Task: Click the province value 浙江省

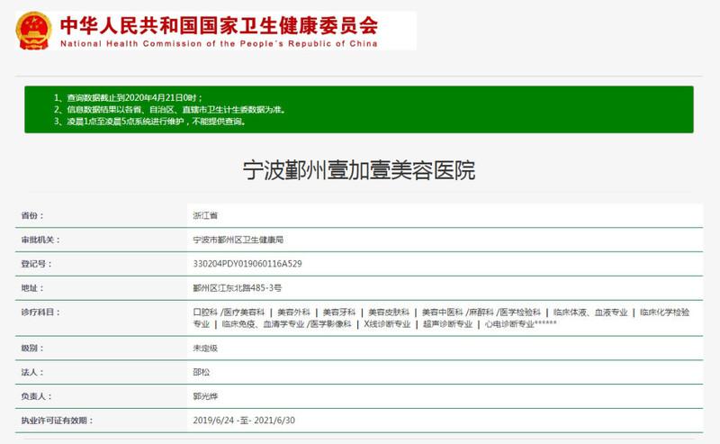Action: point(205,216)
